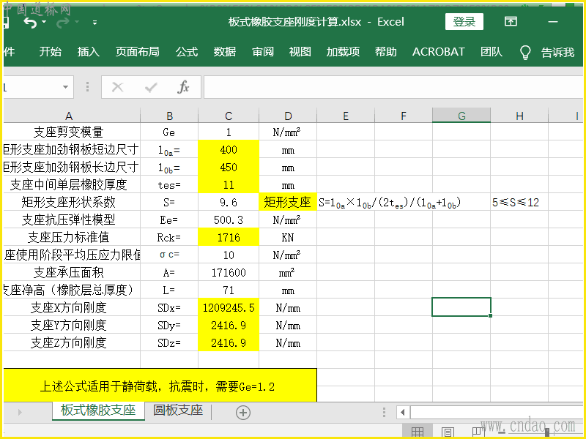Select the σc value 10 cell

229,255
